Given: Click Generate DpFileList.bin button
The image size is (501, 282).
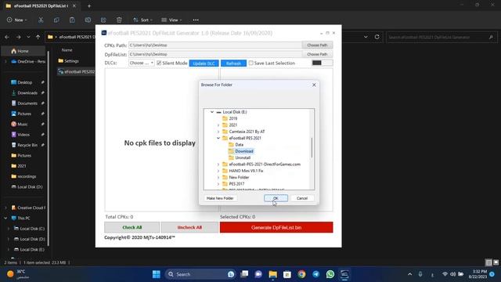Looking at the screenshot, I should pyautogui.click(x=276, y=227).
